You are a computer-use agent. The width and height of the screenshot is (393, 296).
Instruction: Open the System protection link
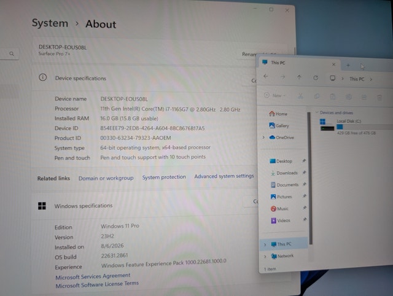tap(164, 177)
